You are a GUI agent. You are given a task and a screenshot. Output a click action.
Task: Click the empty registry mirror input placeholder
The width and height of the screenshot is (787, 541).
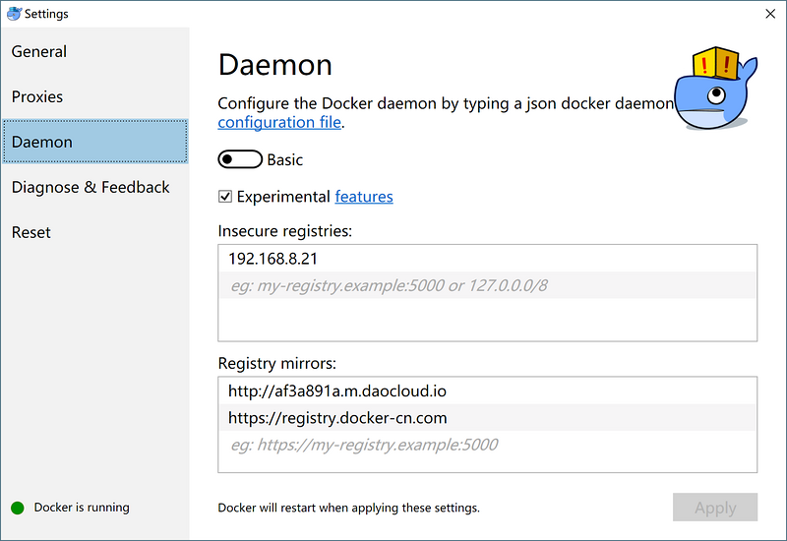[x=487, y=445]
